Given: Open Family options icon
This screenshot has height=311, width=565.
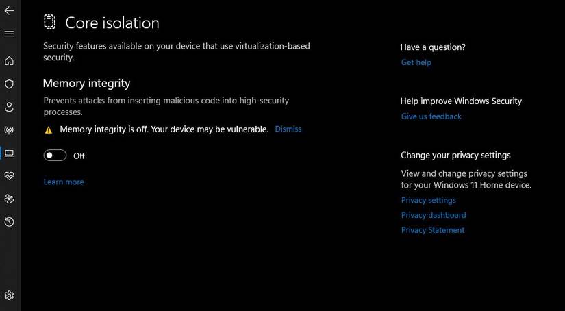Looking at the screenshot, I should (x=9, y=199).
